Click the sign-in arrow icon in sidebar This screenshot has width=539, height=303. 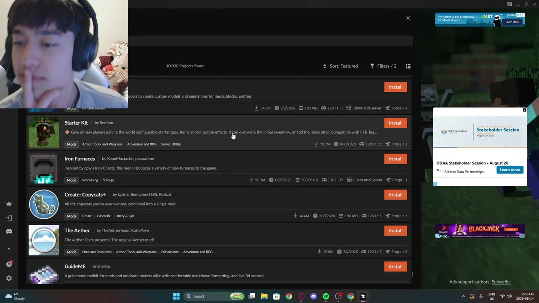[9, 218]
